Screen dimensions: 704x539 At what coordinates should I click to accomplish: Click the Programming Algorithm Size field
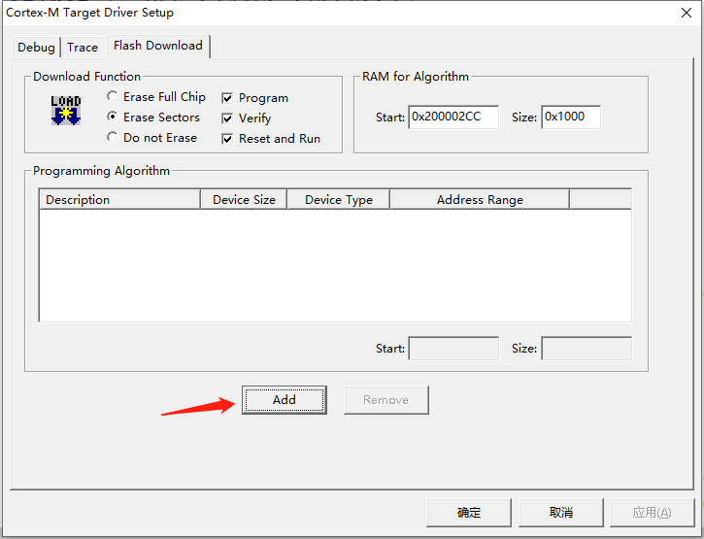(587, 349)
